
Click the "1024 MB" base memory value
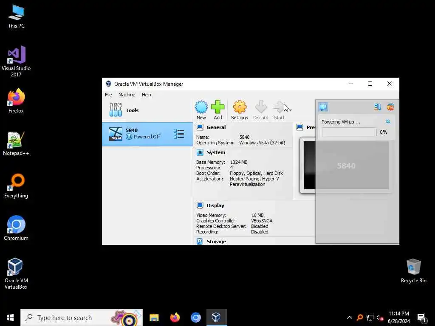(x=239, y=162)
